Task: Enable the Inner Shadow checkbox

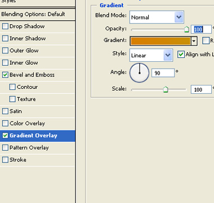Action: [5, 38]
